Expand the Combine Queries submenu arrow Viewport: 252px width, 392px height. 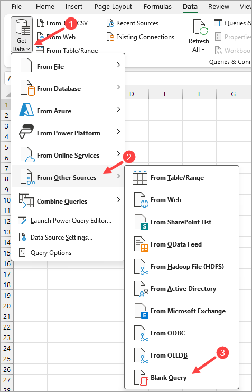coord(119,200)
